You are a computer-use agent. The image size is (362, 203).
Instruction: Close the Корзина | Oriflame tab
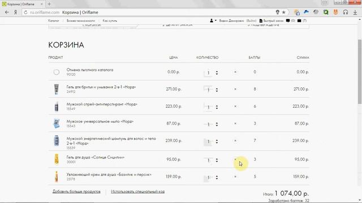(41, 4)
